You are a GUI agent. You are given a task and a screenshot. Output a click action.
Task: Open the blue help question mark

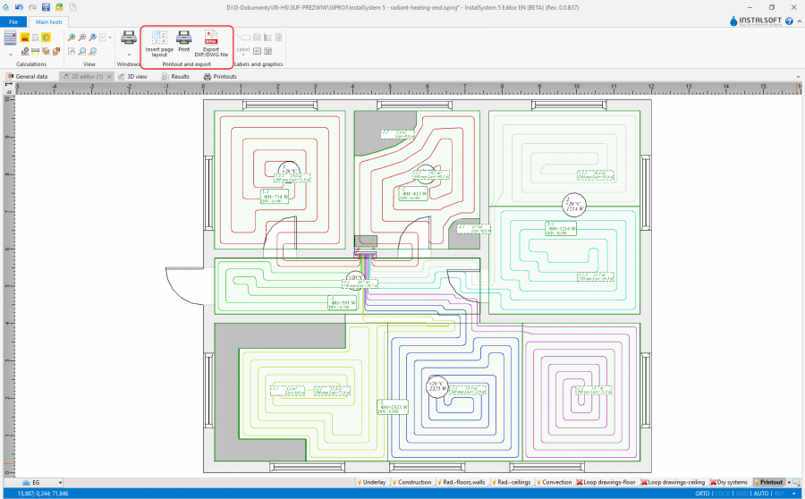(x=789, y=21)
